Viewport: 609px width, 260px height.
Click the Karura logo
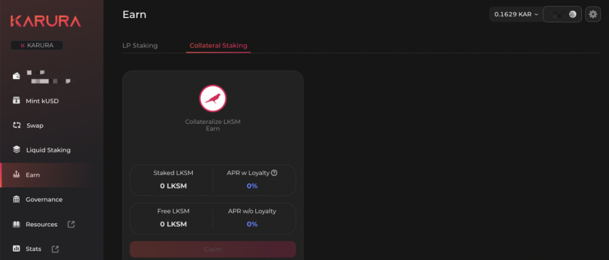45,21
